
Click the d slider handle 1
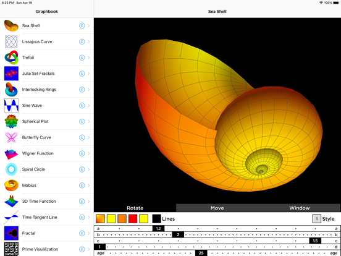click(x=100, y=247)
